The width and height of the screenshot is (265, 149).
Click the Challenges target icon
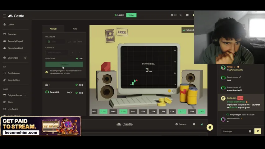[x=5, y=58]
